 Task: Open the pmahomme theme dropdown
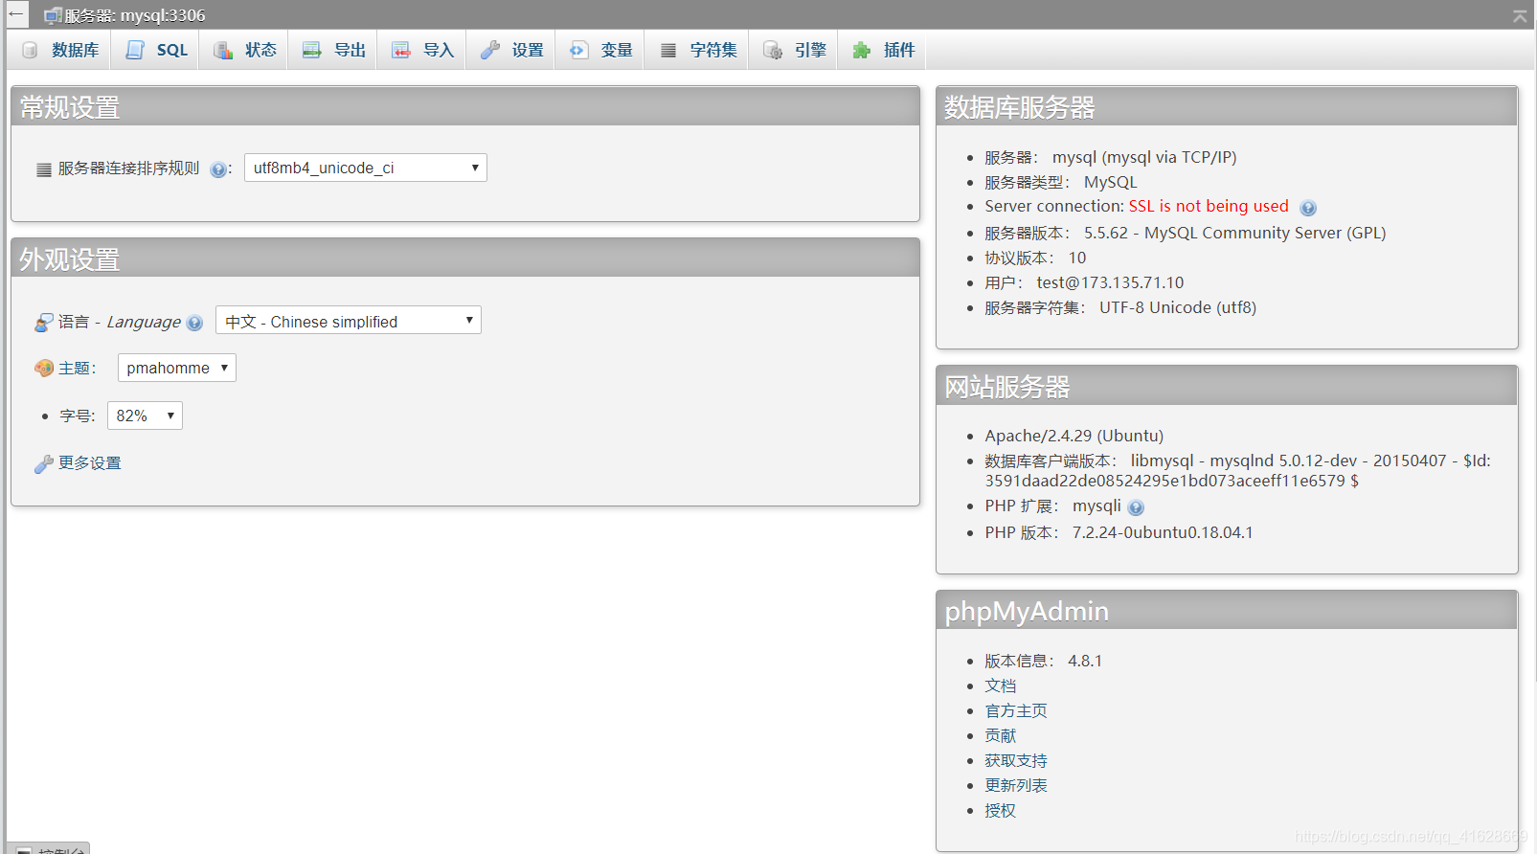(x=177, y=368)
